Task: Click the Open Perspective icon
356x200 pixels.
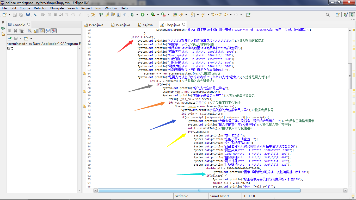Action: 337,15
